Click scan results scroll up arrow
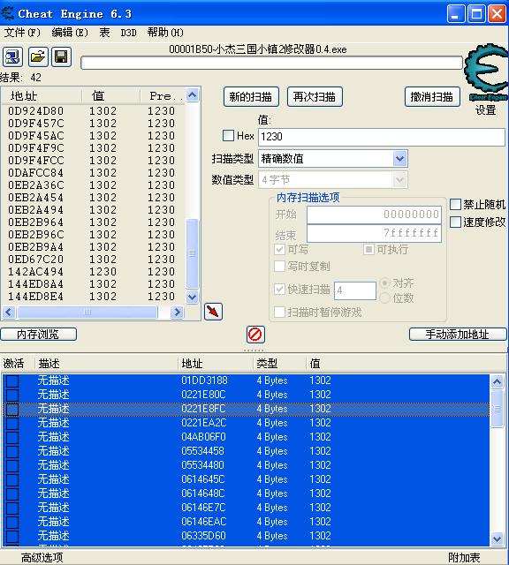 193,95
